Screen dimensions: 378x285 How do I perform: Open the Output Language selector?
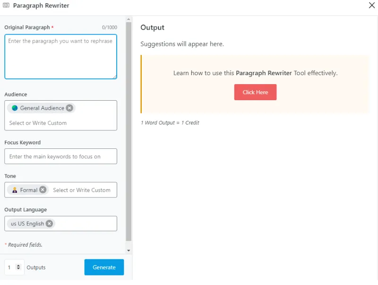coord(85,224)
